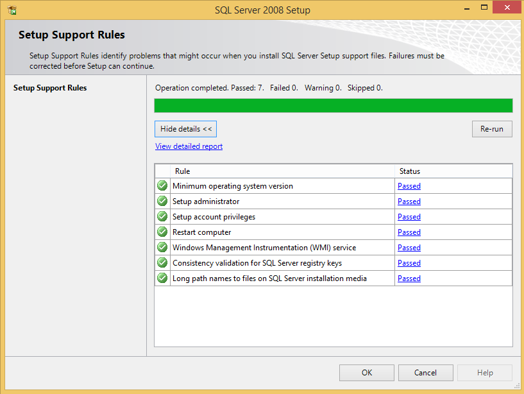
Task: Cancel the SQL Server setup
Action: coord(425,373)
